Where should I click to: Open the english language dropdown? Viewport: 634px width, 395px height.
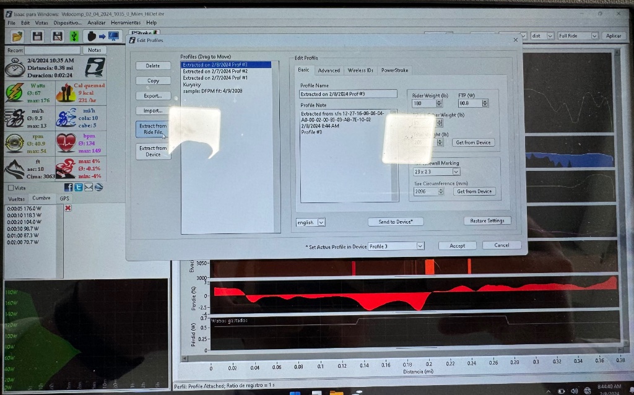[311, 222]
